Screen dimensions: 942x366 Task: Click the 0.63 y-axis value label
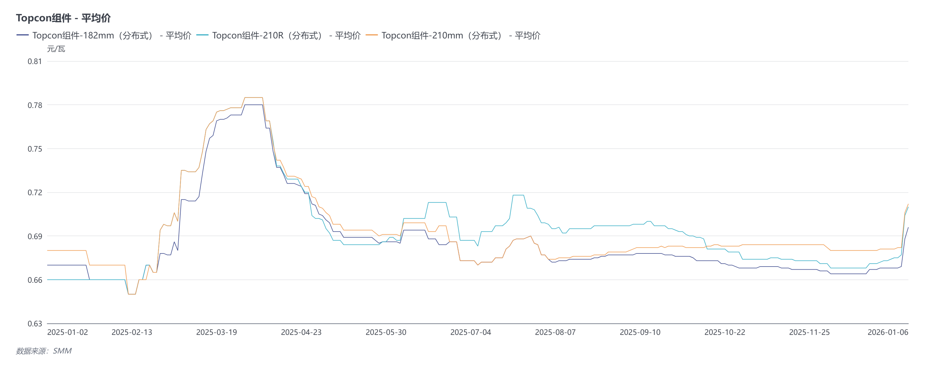click(x=35, y=324)
